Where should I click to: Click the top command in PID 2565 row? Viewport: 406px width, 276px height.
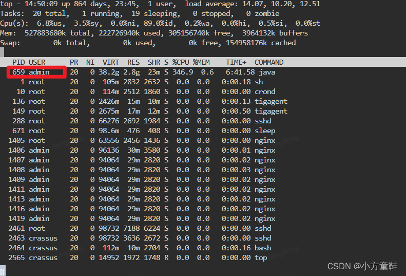(x=261, y=258)
